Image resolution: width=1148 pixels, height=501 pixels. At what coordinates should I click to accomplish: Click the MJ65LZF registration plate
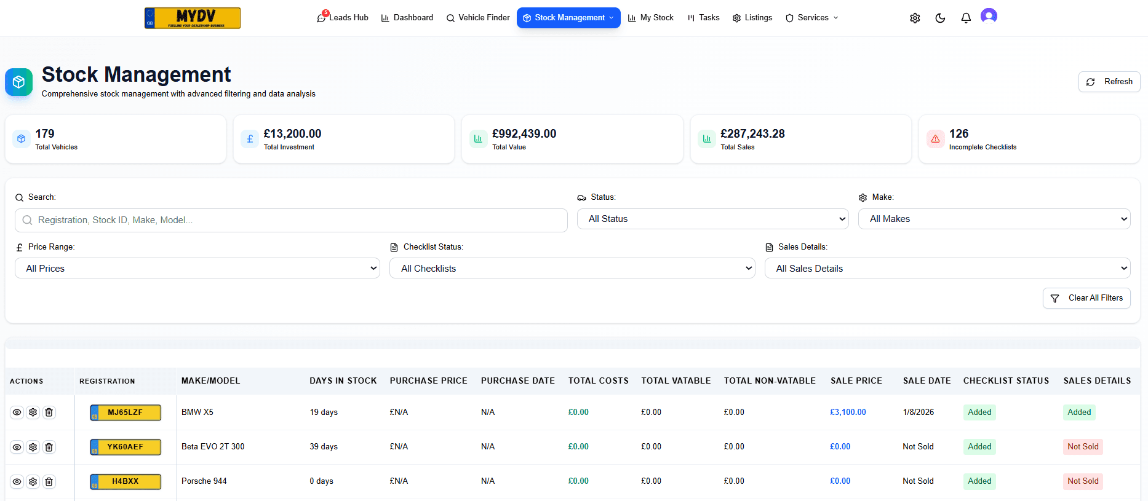tap(126, 412)
